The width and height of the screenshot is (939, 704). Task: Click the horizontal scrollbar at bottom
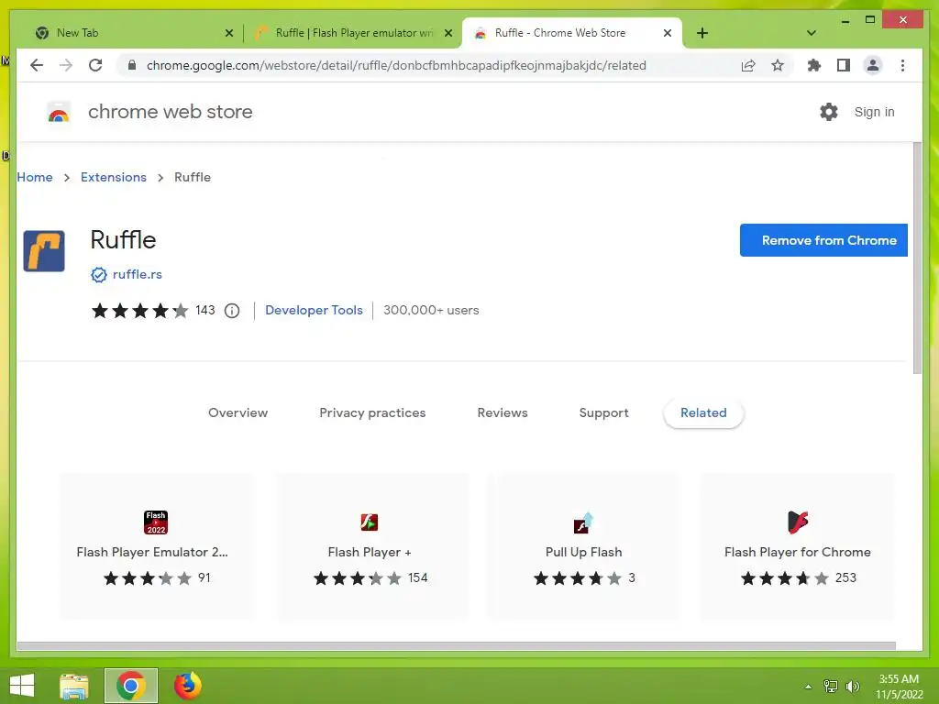(x=457, y=646)
